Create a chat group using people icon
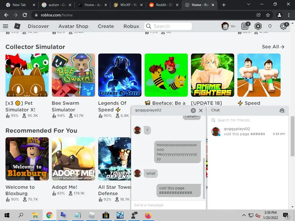295x221 pixels. (x=282, y=110)
